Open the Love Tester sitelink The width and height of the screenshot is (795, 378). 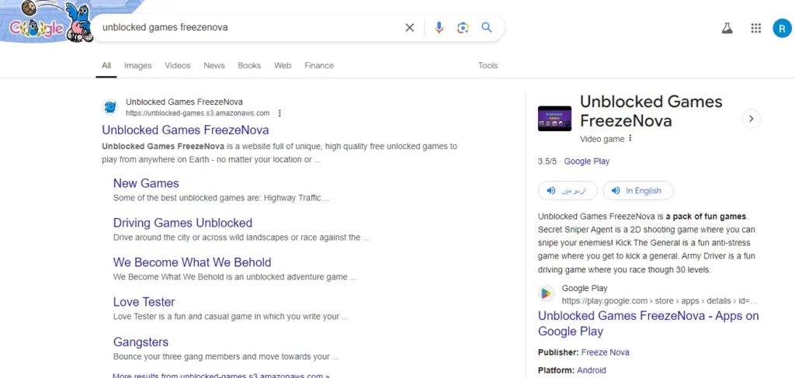click(144, 301)
